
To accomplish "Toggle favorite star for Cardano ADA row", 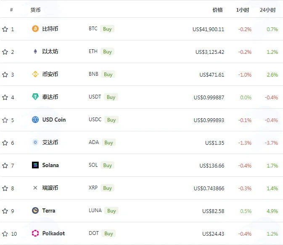I will tap(5, 143).
